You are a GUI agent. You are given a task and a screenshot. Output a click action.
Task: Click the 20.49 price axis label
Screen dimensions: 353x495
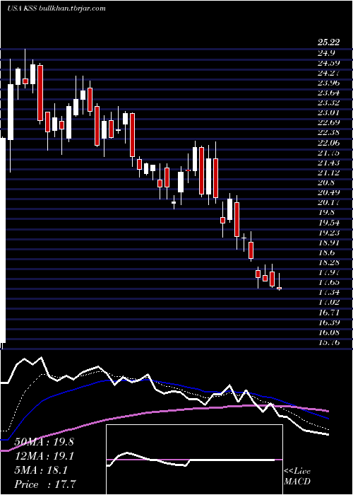point(329,193)
